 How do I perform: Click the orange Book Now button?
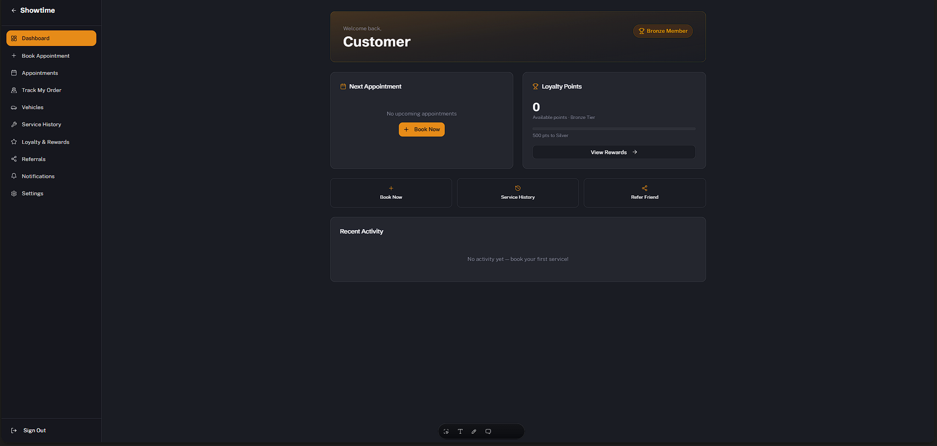[422, 129]
